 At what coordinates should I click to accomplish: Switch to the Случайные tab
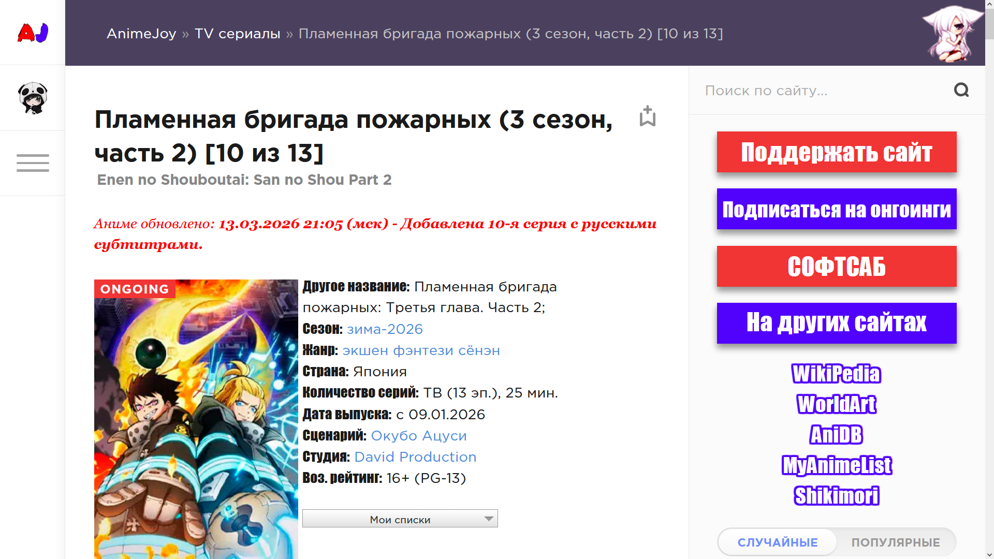pyautogui.click(x=777, y=542)
